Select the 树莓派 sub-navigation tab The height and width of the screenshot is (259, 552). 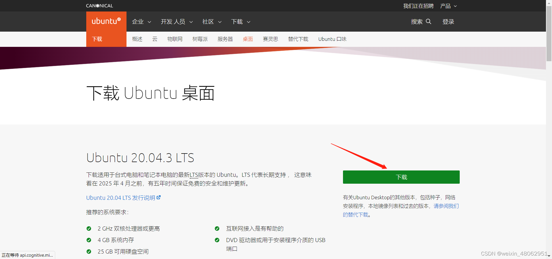[x=200, y=39]
